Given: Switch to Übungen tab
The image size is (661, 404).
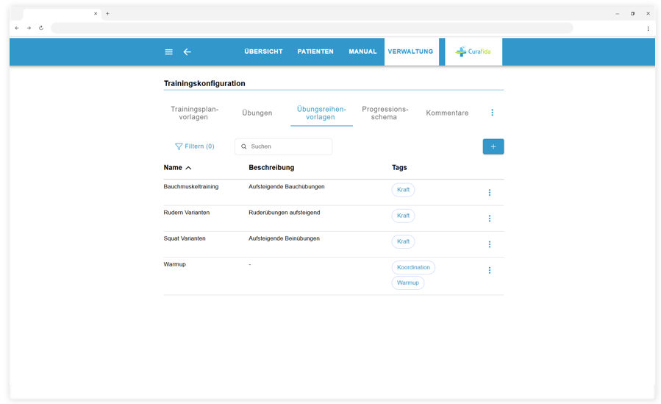Looking at the screenshot, I should [257, 113].
